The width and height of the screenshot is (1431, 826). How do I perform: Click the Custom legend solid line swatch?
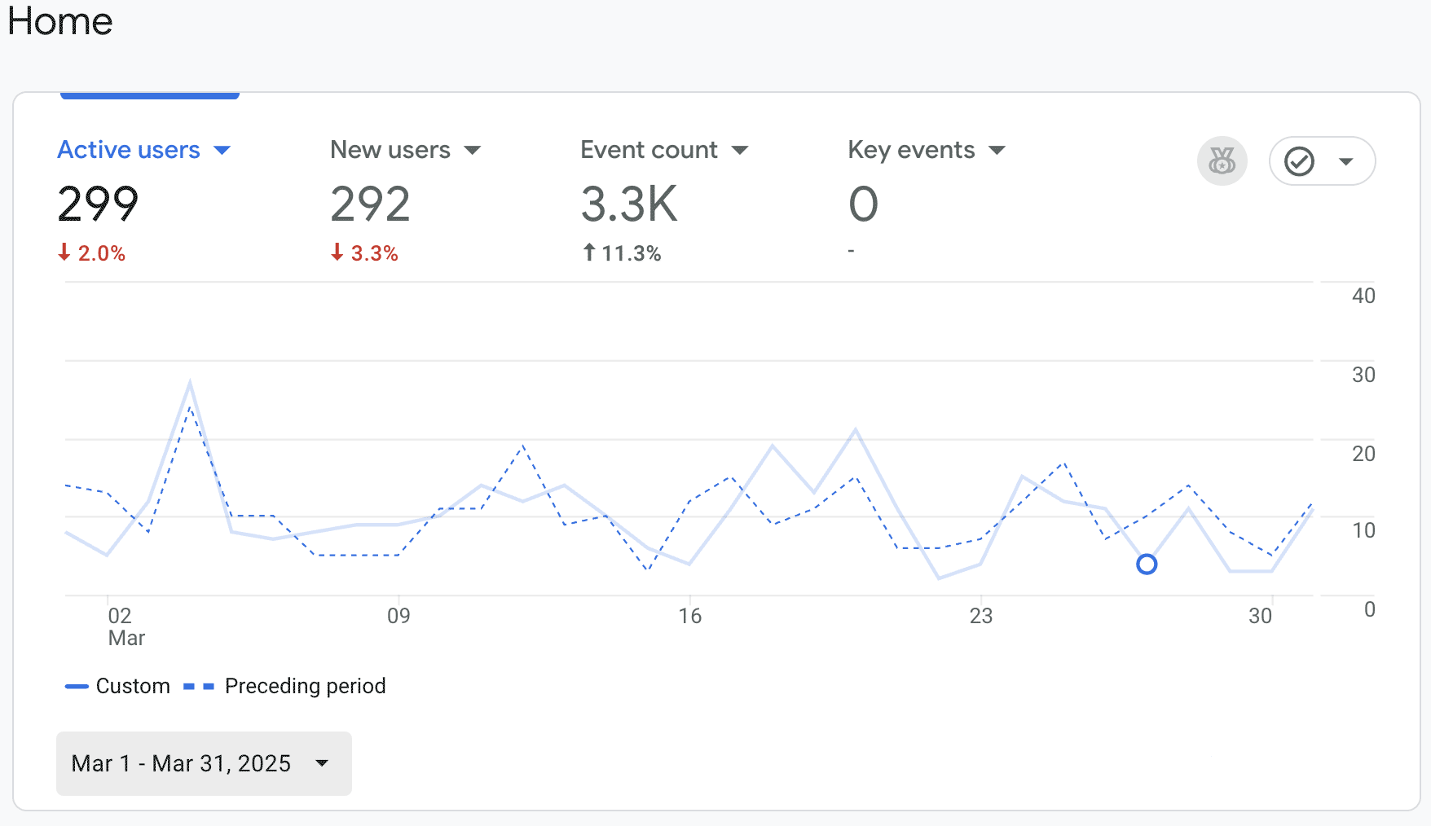77,687
